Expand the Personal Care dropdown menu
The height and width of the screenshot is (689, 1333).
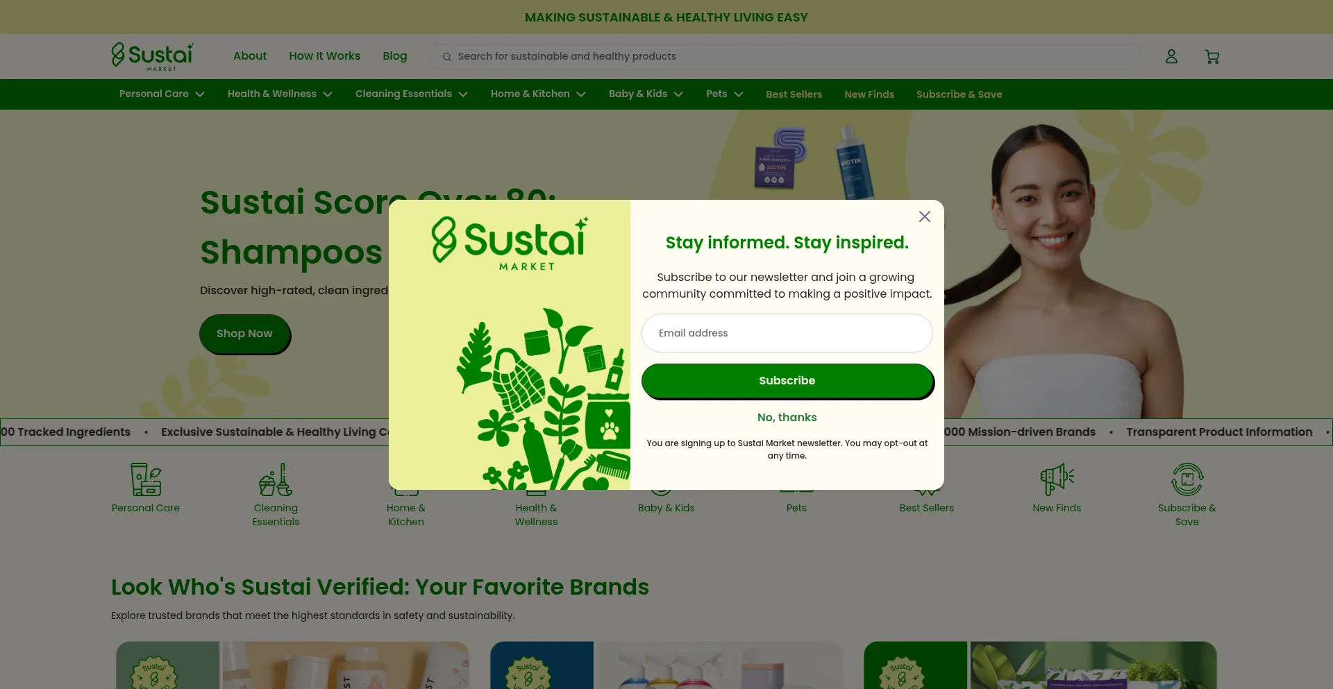(162, 94)
